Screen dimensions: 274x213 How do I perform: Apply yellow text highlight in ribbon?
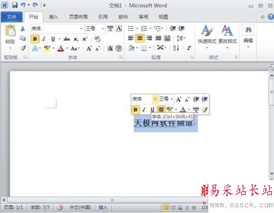(47, 48)
